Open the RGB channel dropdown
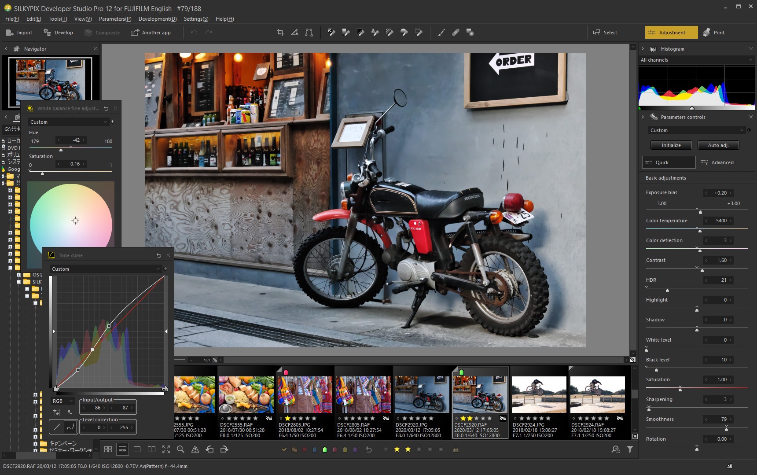Image resolution: width=757 pixels, height=475 pixels. click(63, 401)
